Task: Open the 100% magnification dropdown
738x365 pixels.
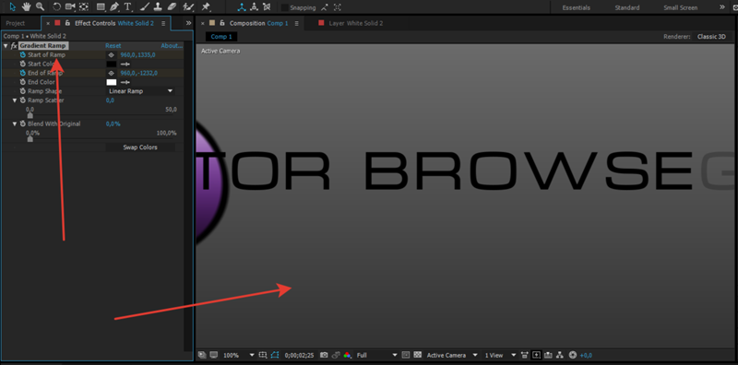Action: [239, 355]
